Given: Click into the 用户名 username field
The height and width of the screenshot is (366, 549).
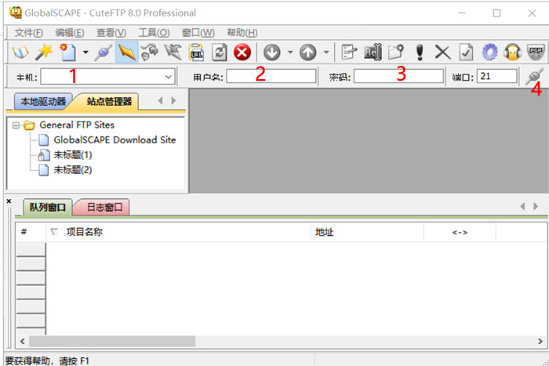Looking at the screenshot, I should (271, 76).
